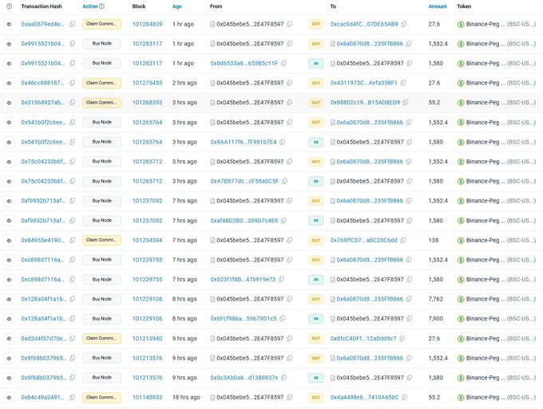Copy sender address 0x0c3Ab0a6...d1389837e
The height and width of the screenshot is (409, 543).
(283, 378)
